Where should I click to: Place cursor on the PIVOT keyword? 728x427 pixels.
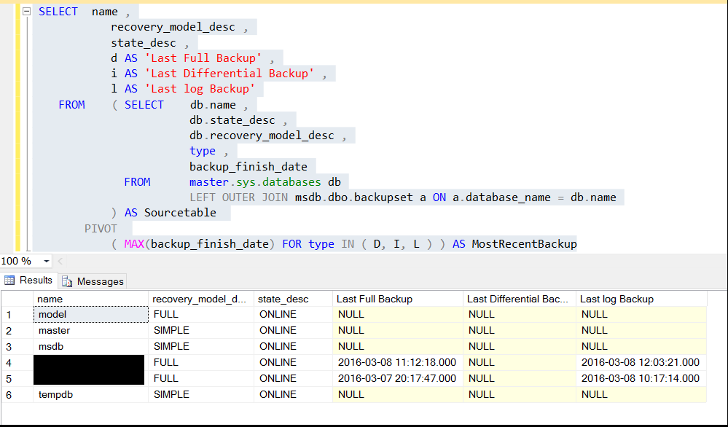101,228
